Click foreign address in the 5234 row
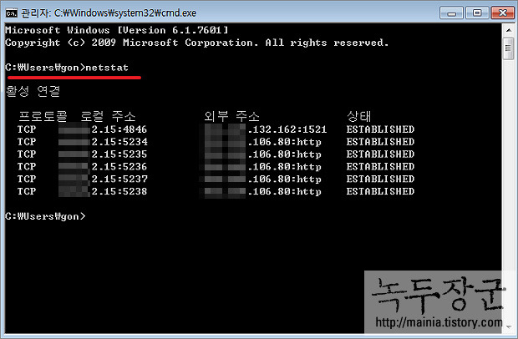518x339 pixels. coord(263,142)
